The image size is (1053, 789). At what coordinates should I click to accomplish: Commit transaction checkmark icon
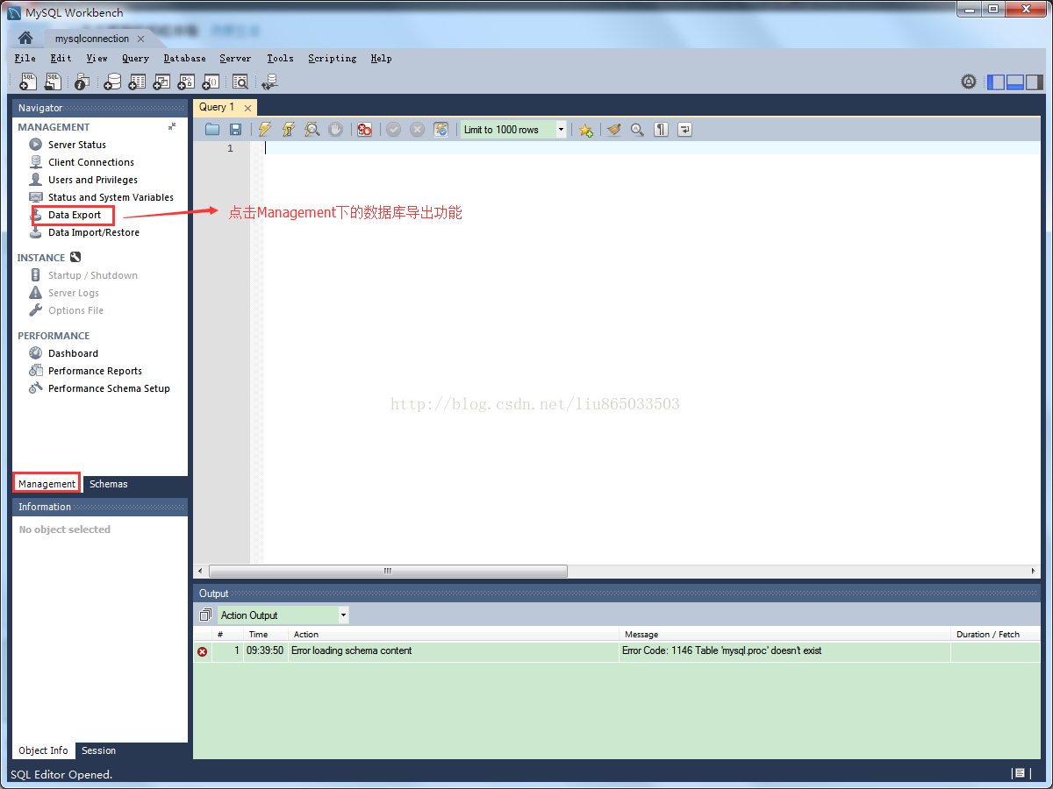pyautogui.click(x=394, y=130)
